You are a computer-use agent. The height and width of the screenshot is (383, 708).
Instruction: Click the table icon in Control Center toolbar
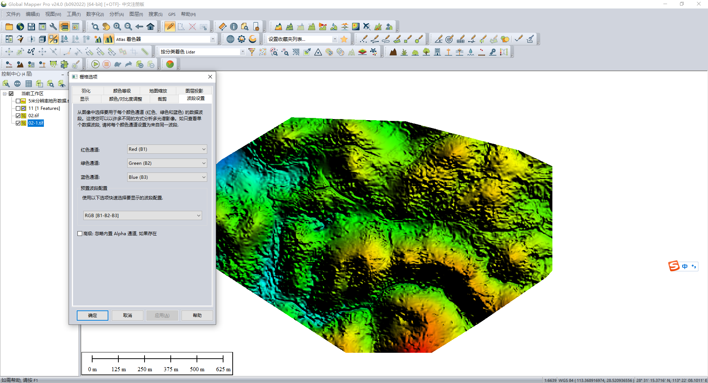[x=28, y=84]
